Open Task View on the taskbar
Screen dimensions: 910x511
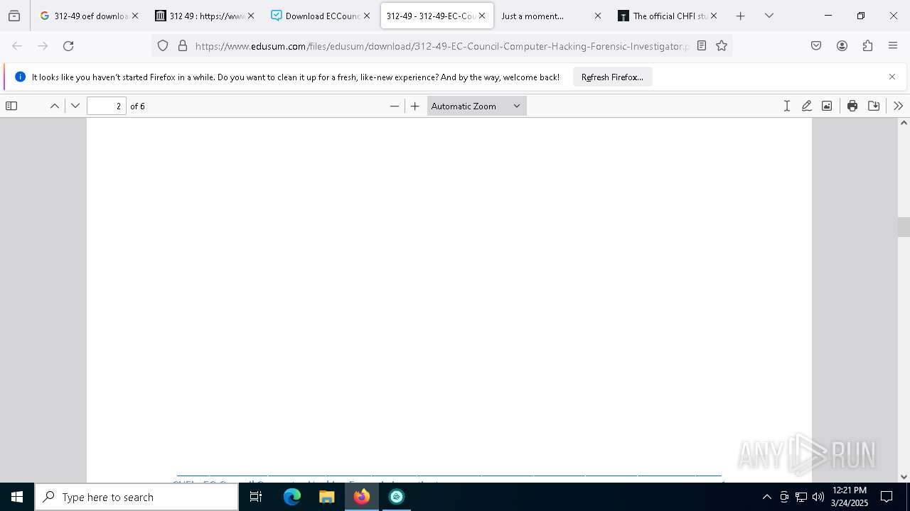256,497
